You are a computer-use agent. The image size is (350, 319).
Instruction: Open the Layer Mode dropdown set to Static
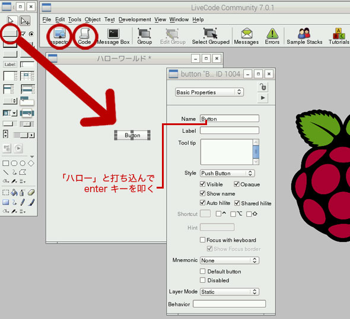[230, 292]
